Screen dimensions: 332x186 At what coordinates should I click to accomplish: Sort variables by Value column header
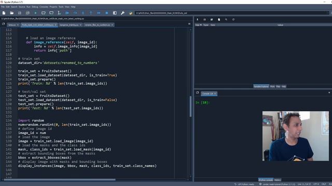click(x=280, y=25)
